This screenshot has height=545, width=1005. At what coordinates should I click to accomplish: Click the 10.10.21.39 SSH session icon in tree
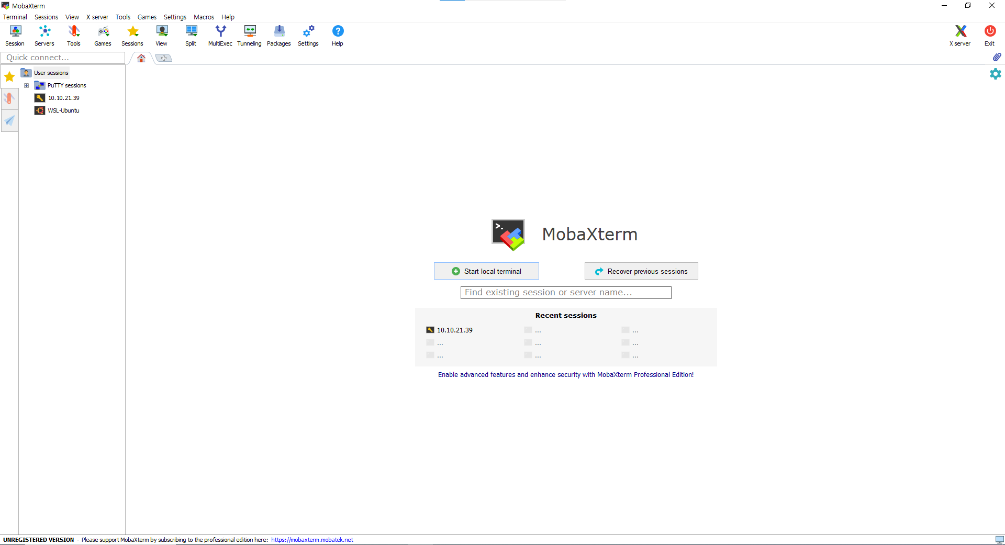click(40, 98)
